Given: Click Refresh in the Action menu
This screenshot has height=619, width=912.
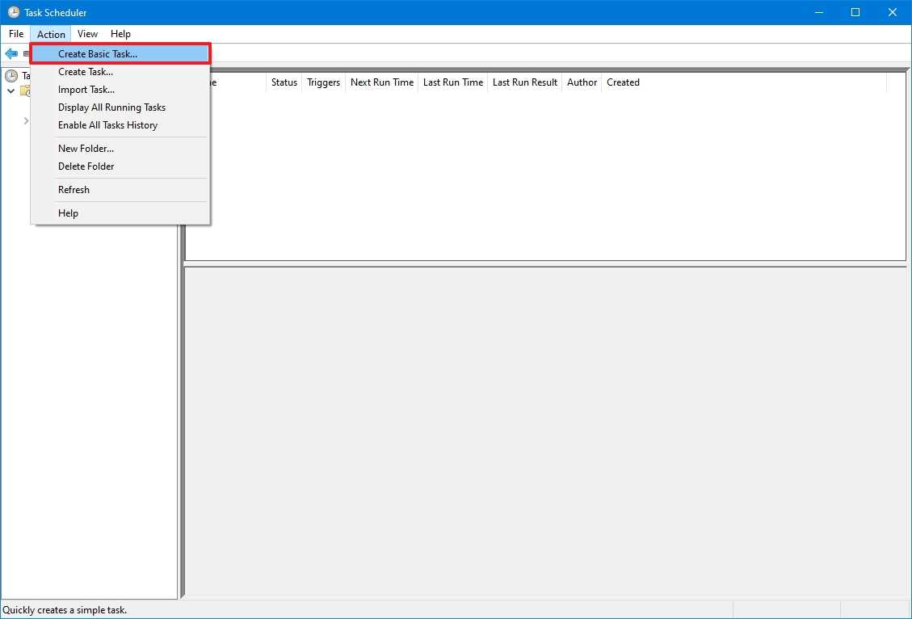Looking at the screenshot, I should coord(74,190).
